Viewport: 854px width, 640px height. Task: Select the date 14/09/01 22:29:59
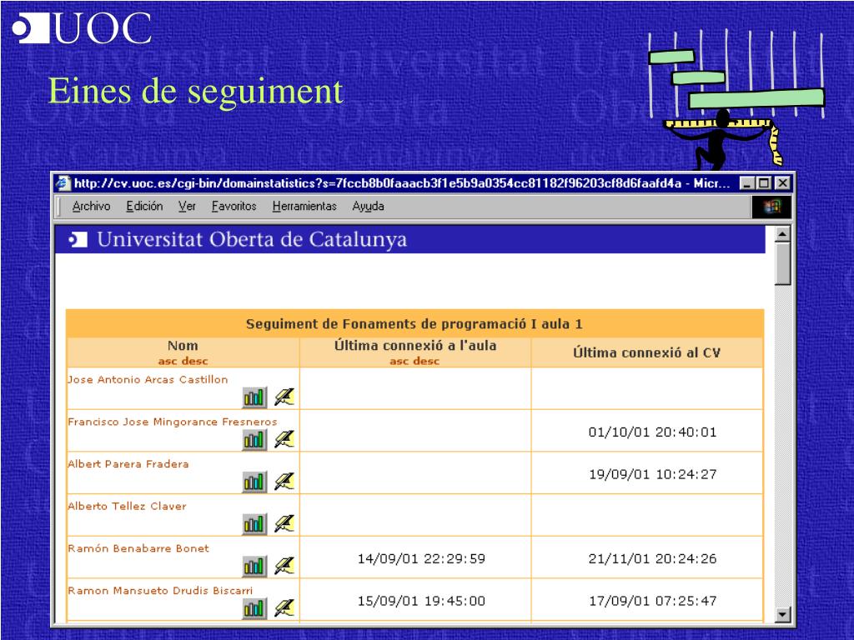coord(421,559)
